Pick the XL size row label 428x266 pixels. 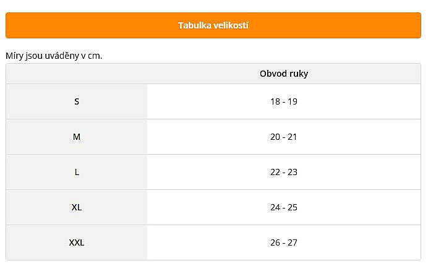click(77, 207)
